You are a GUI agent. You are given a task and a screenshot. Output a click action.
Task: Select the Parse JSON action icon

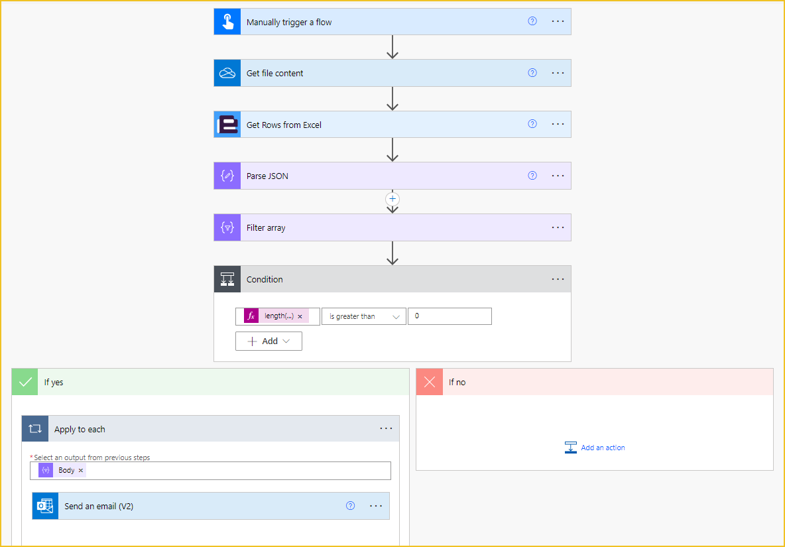[x=227, y=176]
